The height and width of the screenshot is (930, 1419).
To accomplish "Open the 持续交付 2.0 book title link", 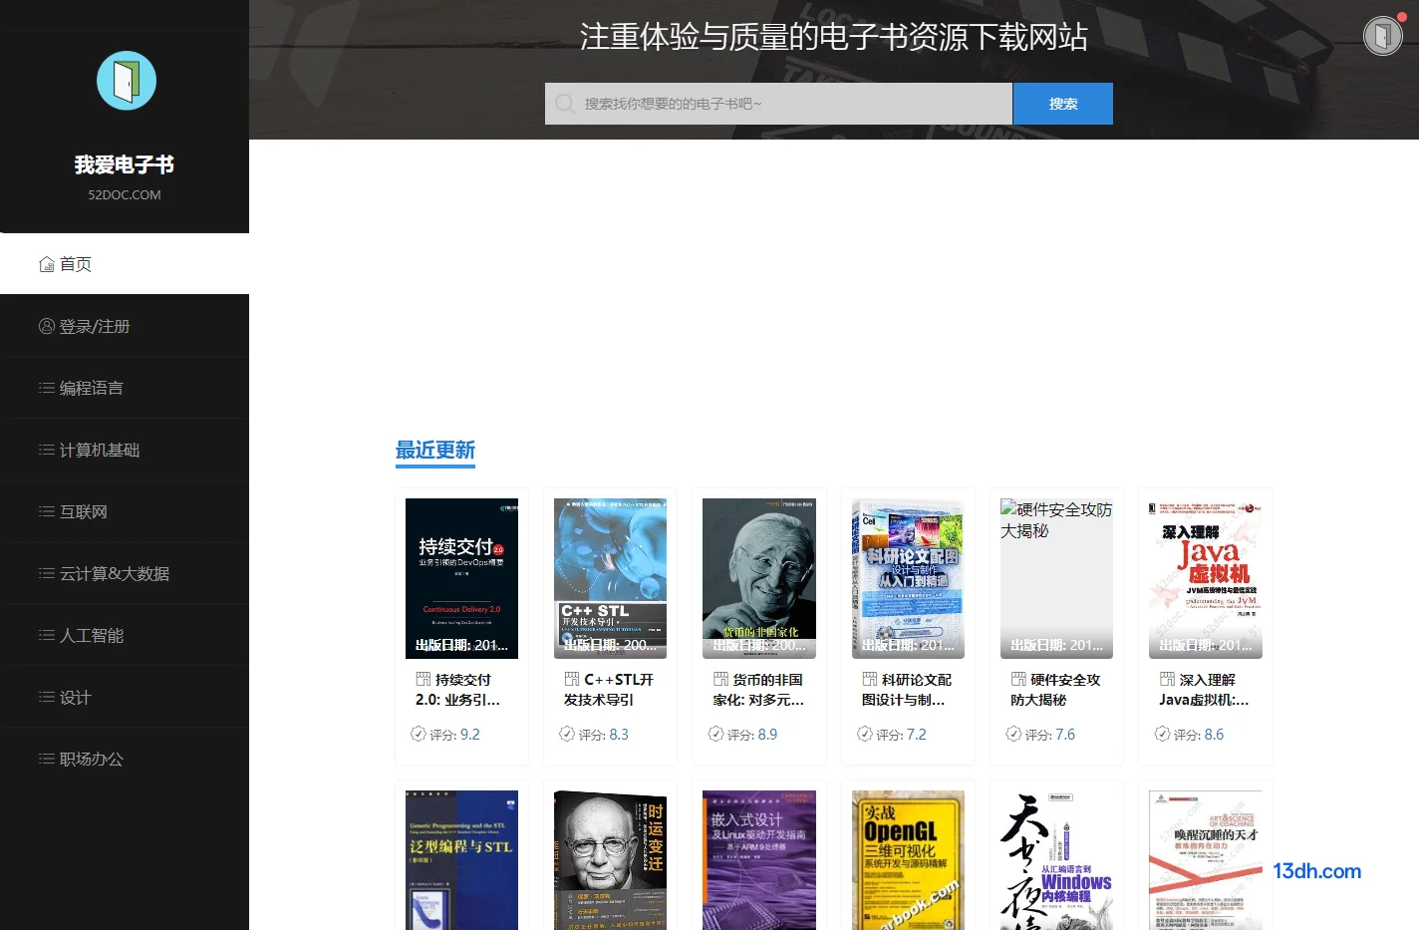I will click(459, 690).
